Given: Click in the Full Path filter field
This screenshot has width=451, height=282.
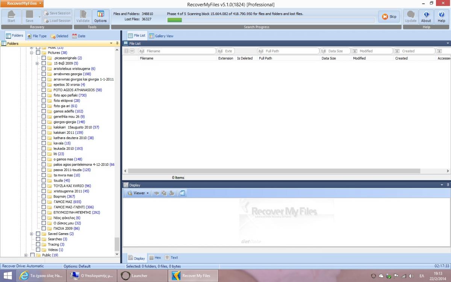Looking at the screenshot, I should (288, 51).
